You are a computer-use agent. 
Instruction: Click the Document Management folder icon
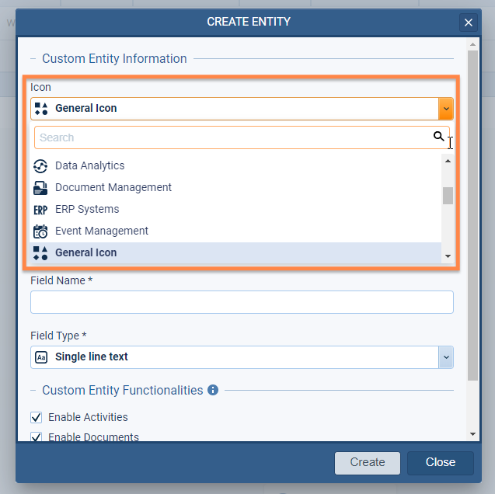[40, 187]
